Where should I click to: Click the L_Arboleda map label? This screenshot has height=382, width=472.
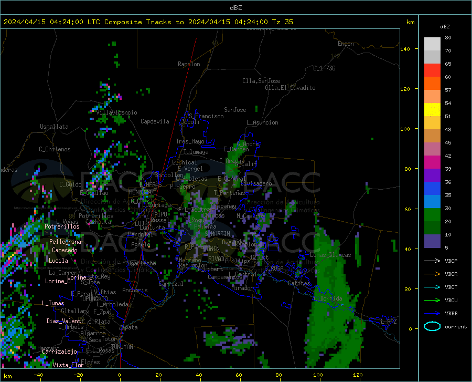point(112,304)
